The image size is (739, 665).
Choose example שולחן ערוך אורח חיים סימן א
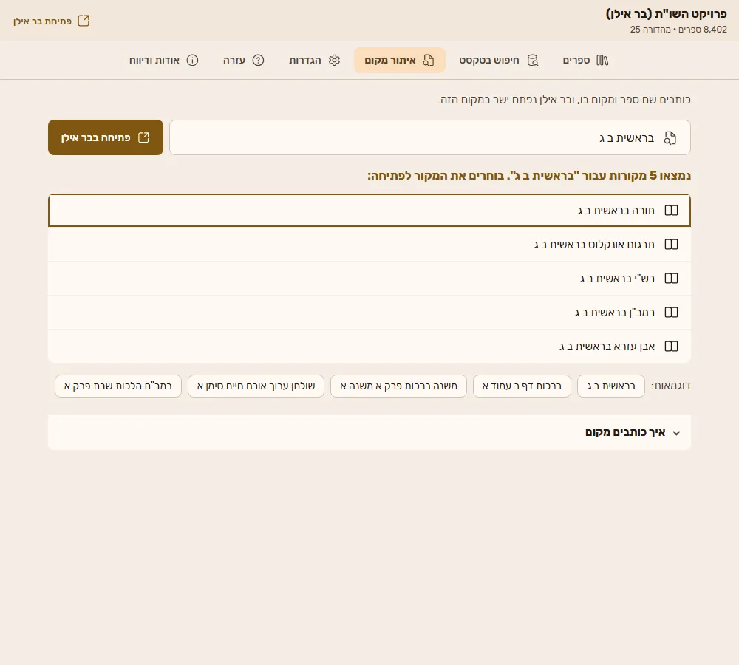[x=256, y=386]
